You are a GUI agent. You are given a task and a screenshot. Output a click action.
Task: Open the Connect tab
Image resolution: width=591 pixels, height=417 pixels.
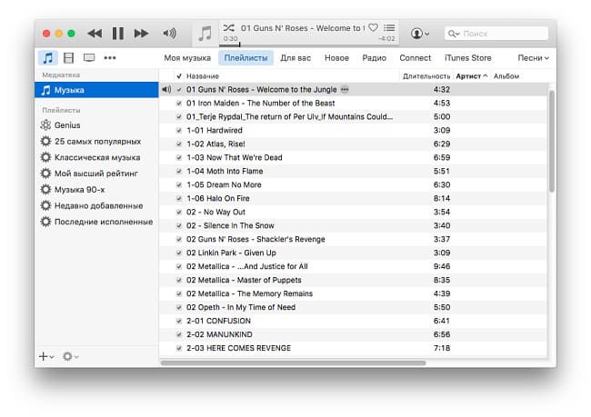point(415,58)
